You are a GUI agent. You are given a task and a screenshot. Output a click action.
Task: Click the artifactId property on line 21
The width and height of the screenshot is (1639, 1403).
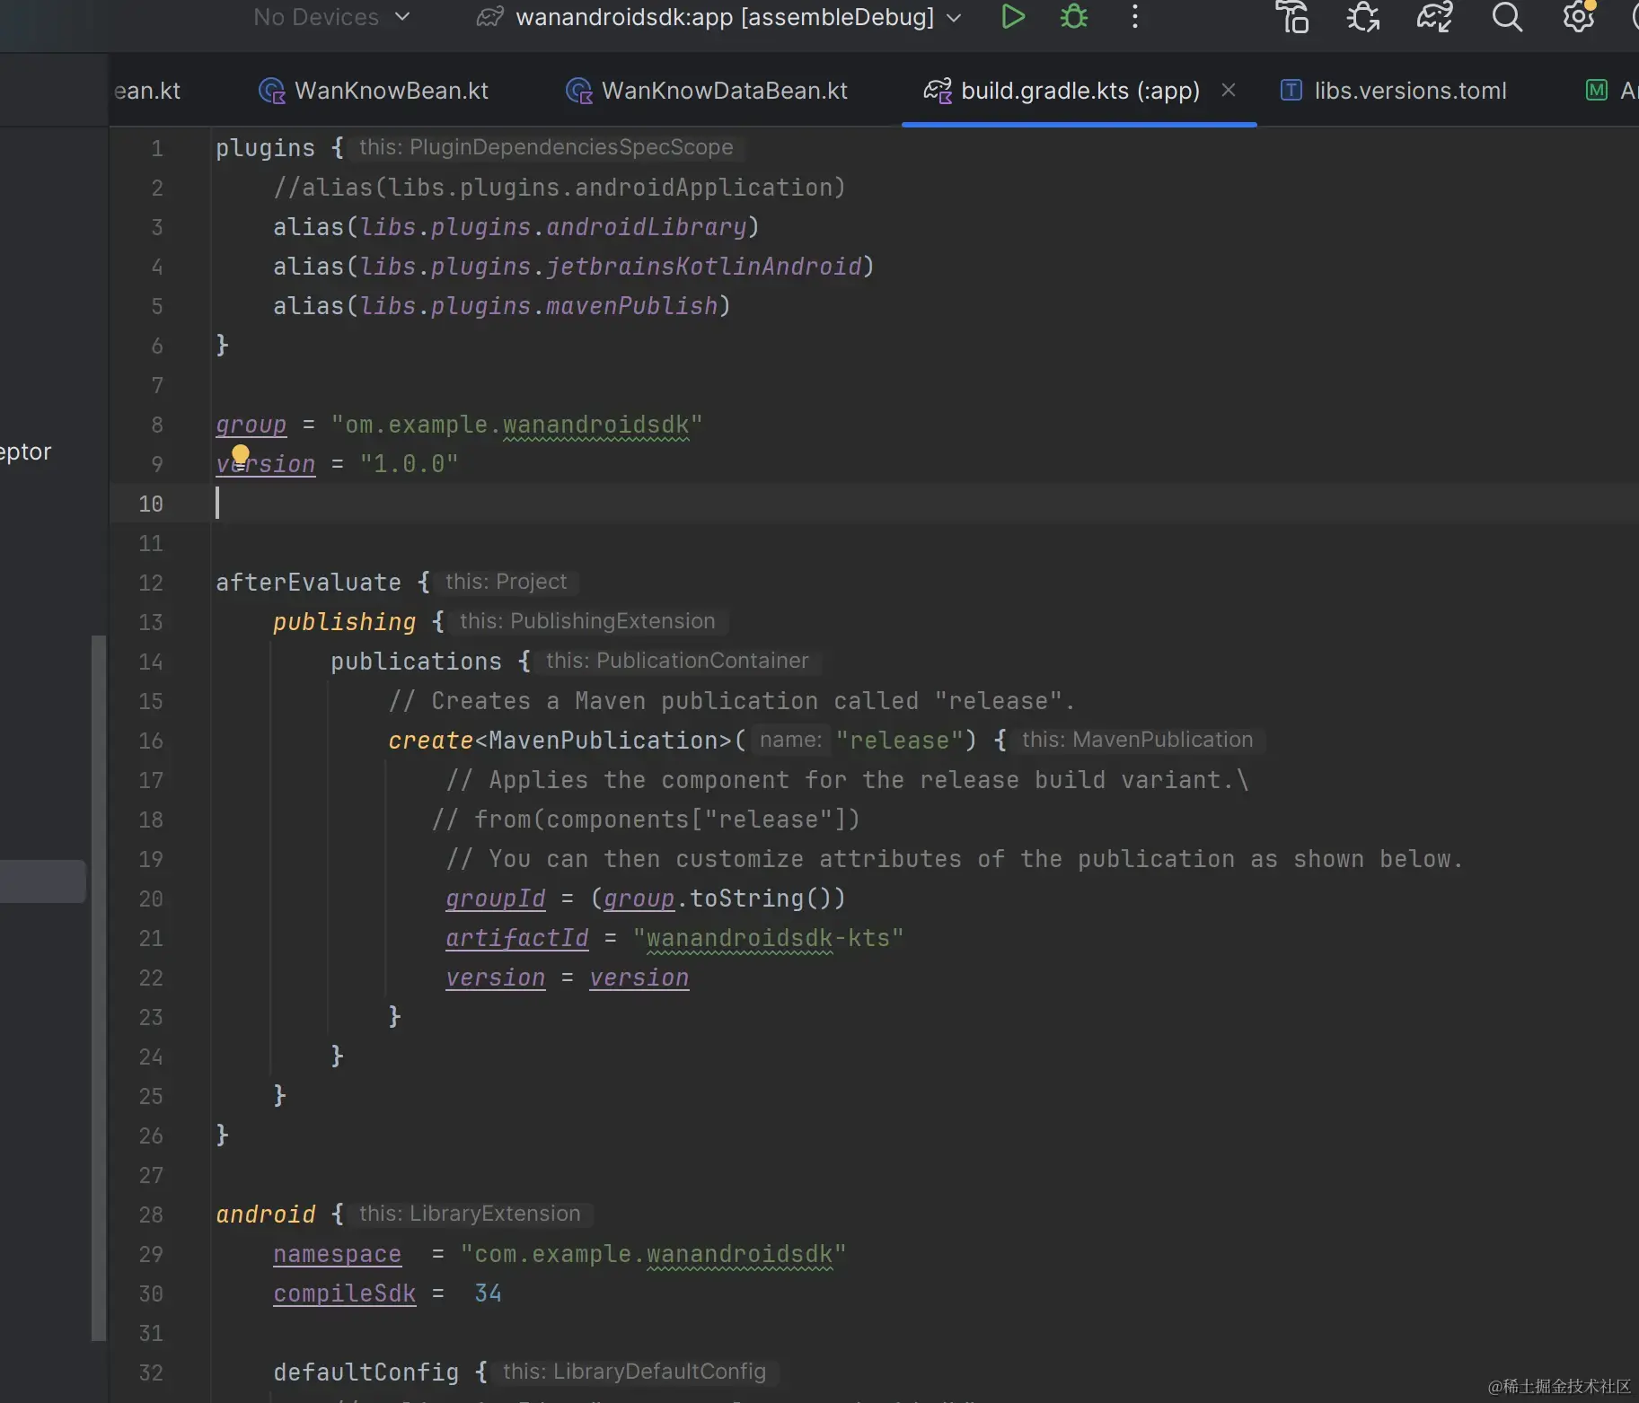click(x=517, y=938)
